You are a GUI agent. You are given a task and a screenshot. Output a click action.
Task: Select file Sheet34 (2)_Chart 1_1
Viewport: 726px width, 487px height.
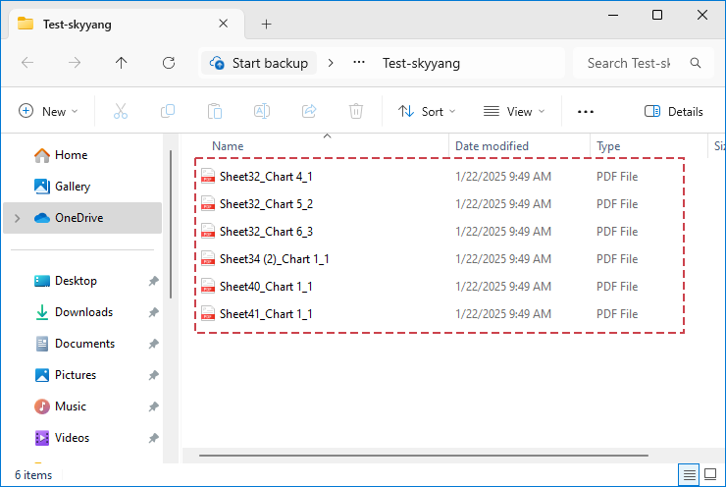275,258
